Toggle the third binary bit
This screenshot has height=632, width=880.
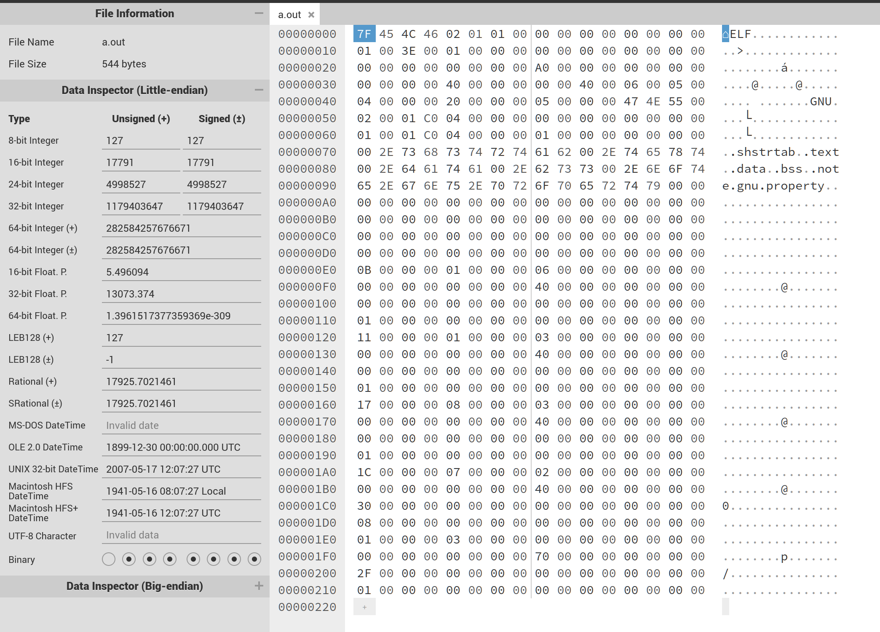click(150, 559)
